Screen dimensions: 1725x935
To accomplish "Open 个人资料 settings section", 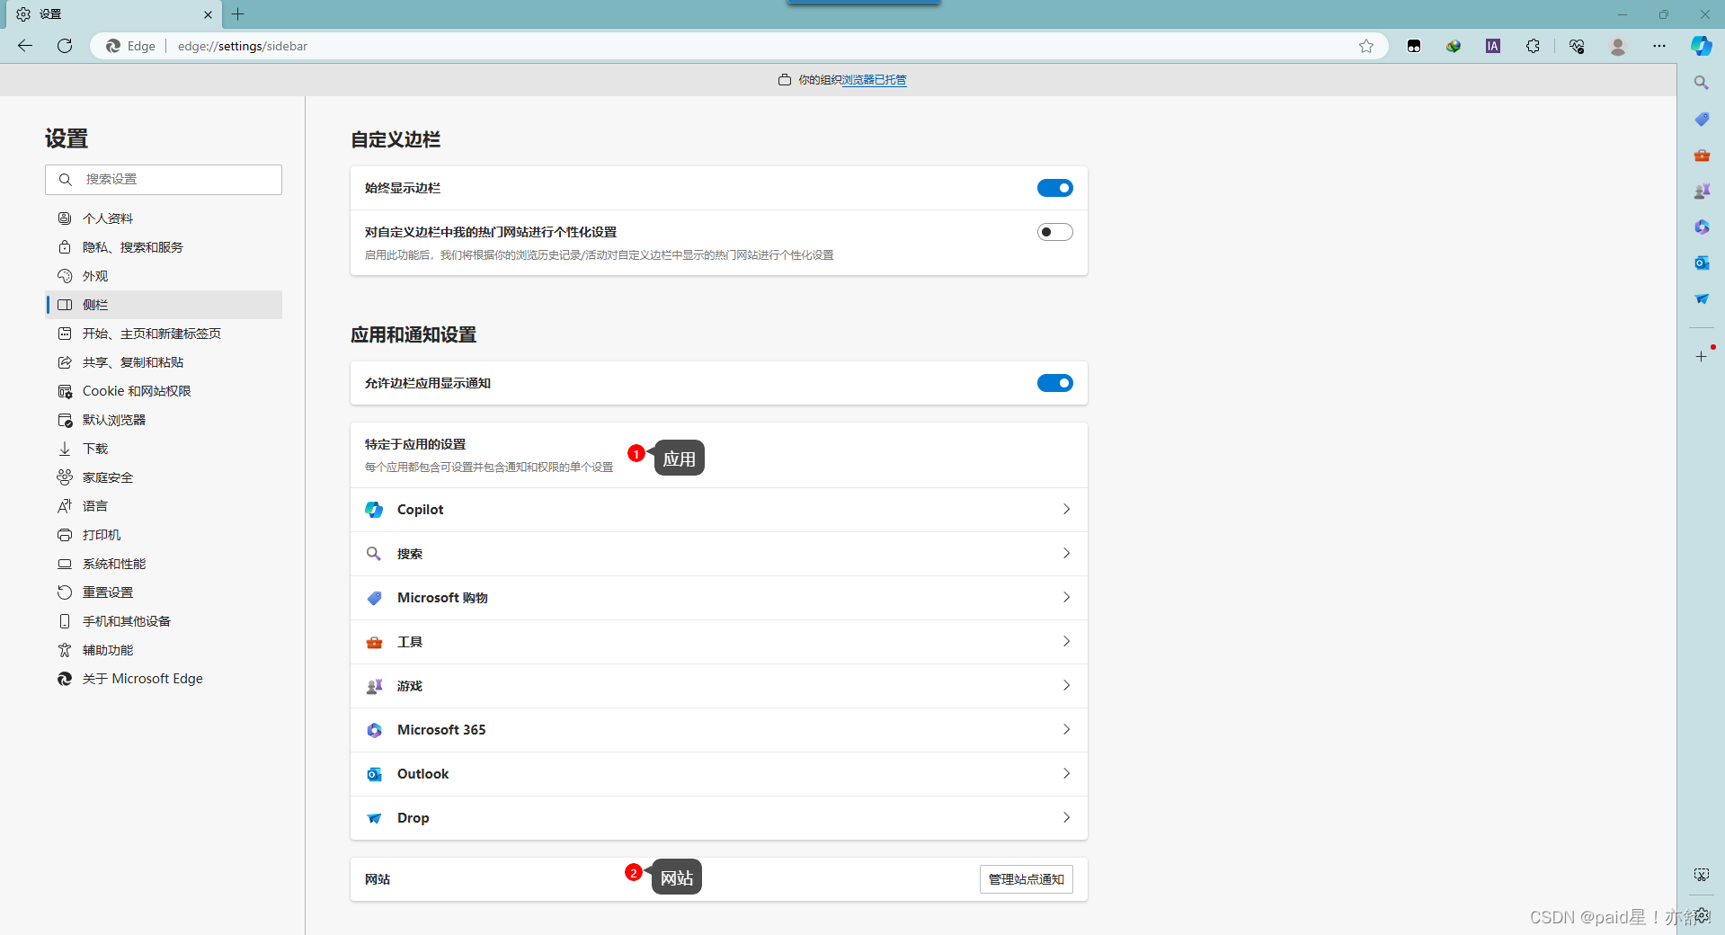I will [x=164, y=218].
